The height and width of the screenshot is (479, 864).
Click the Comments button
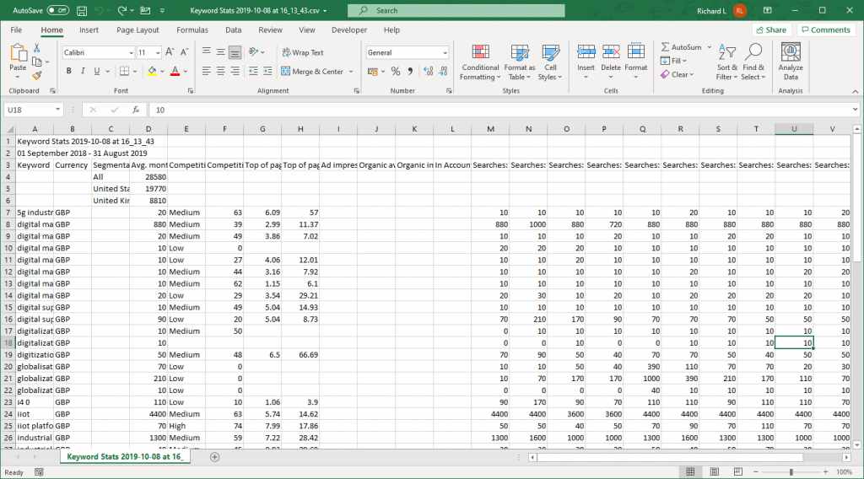[x=826, y=30]
